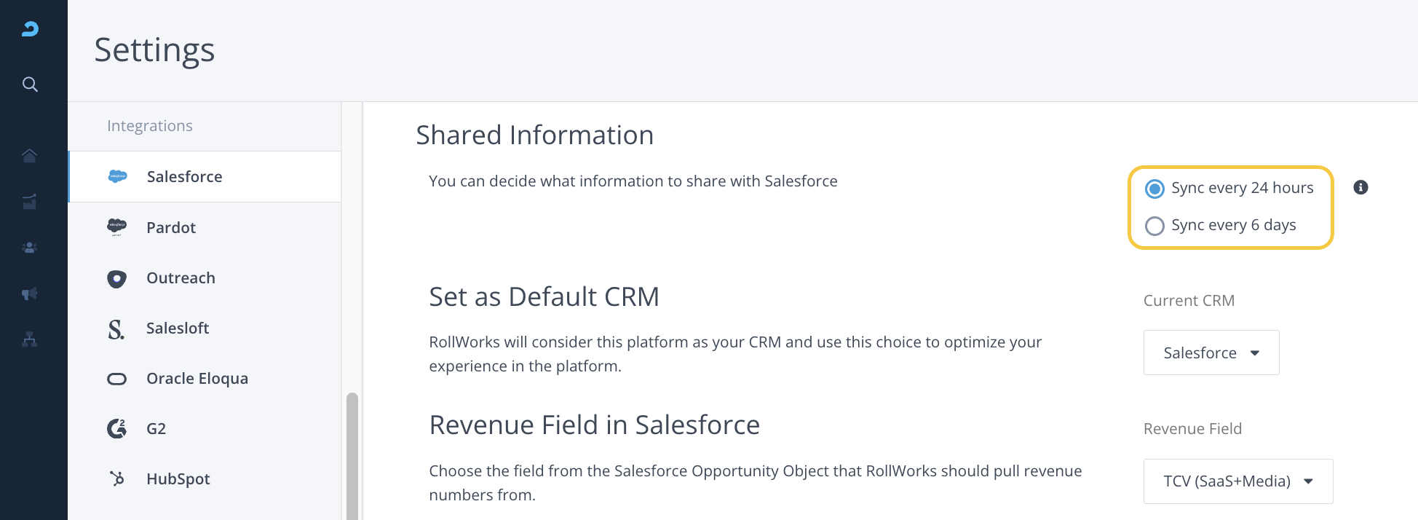Open the analytics chart sidebar icon
The height and width of the screenshot is (520, 1418).
[30, 202]
